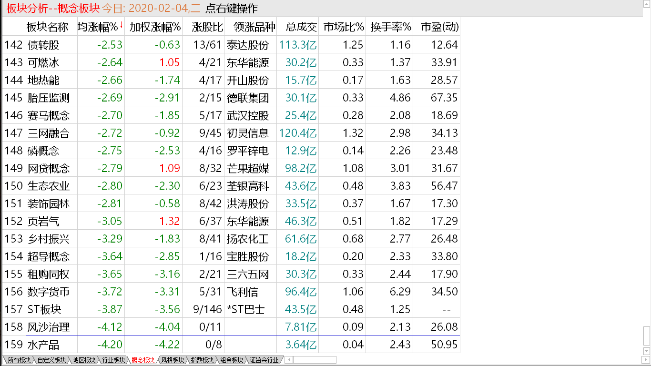The image size is (651, 366).
Task: Open the 组合板块 tab
Action: (x=232, y=360)
